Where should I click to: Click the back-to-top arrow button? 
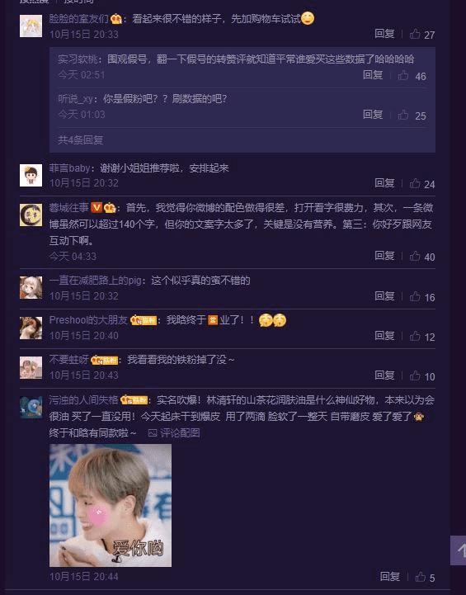tap(459, 550)
